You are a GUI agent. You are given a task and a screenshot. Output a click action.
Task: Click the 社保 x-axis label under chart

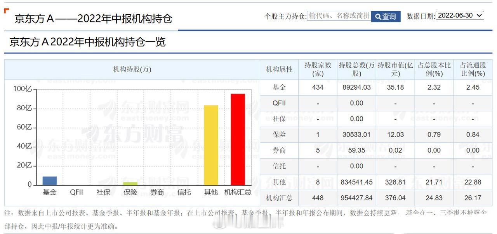click(x=103, y=192)
